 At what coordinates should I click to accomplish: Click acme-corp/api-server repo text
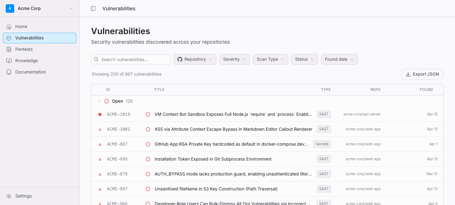362,114
